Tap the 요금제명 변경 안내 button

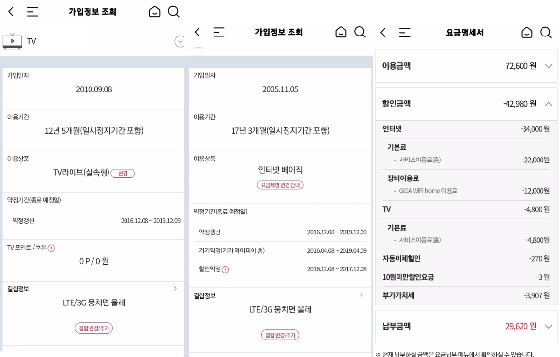pyautogui.click(x=280, y=185)
